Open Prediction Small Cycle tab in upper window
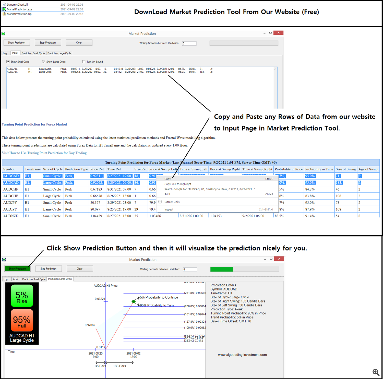The width and height of the screenshot is (383, 379). (33, 53)
